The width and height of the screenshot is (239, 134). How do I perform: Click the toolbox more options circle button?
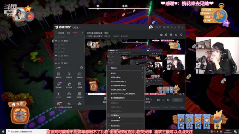coord(82,68)
